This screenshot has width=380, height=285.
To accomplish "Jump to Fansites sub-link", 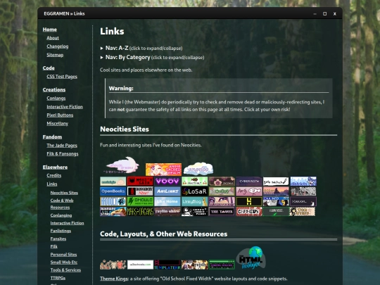I will [x=58, y=239].
